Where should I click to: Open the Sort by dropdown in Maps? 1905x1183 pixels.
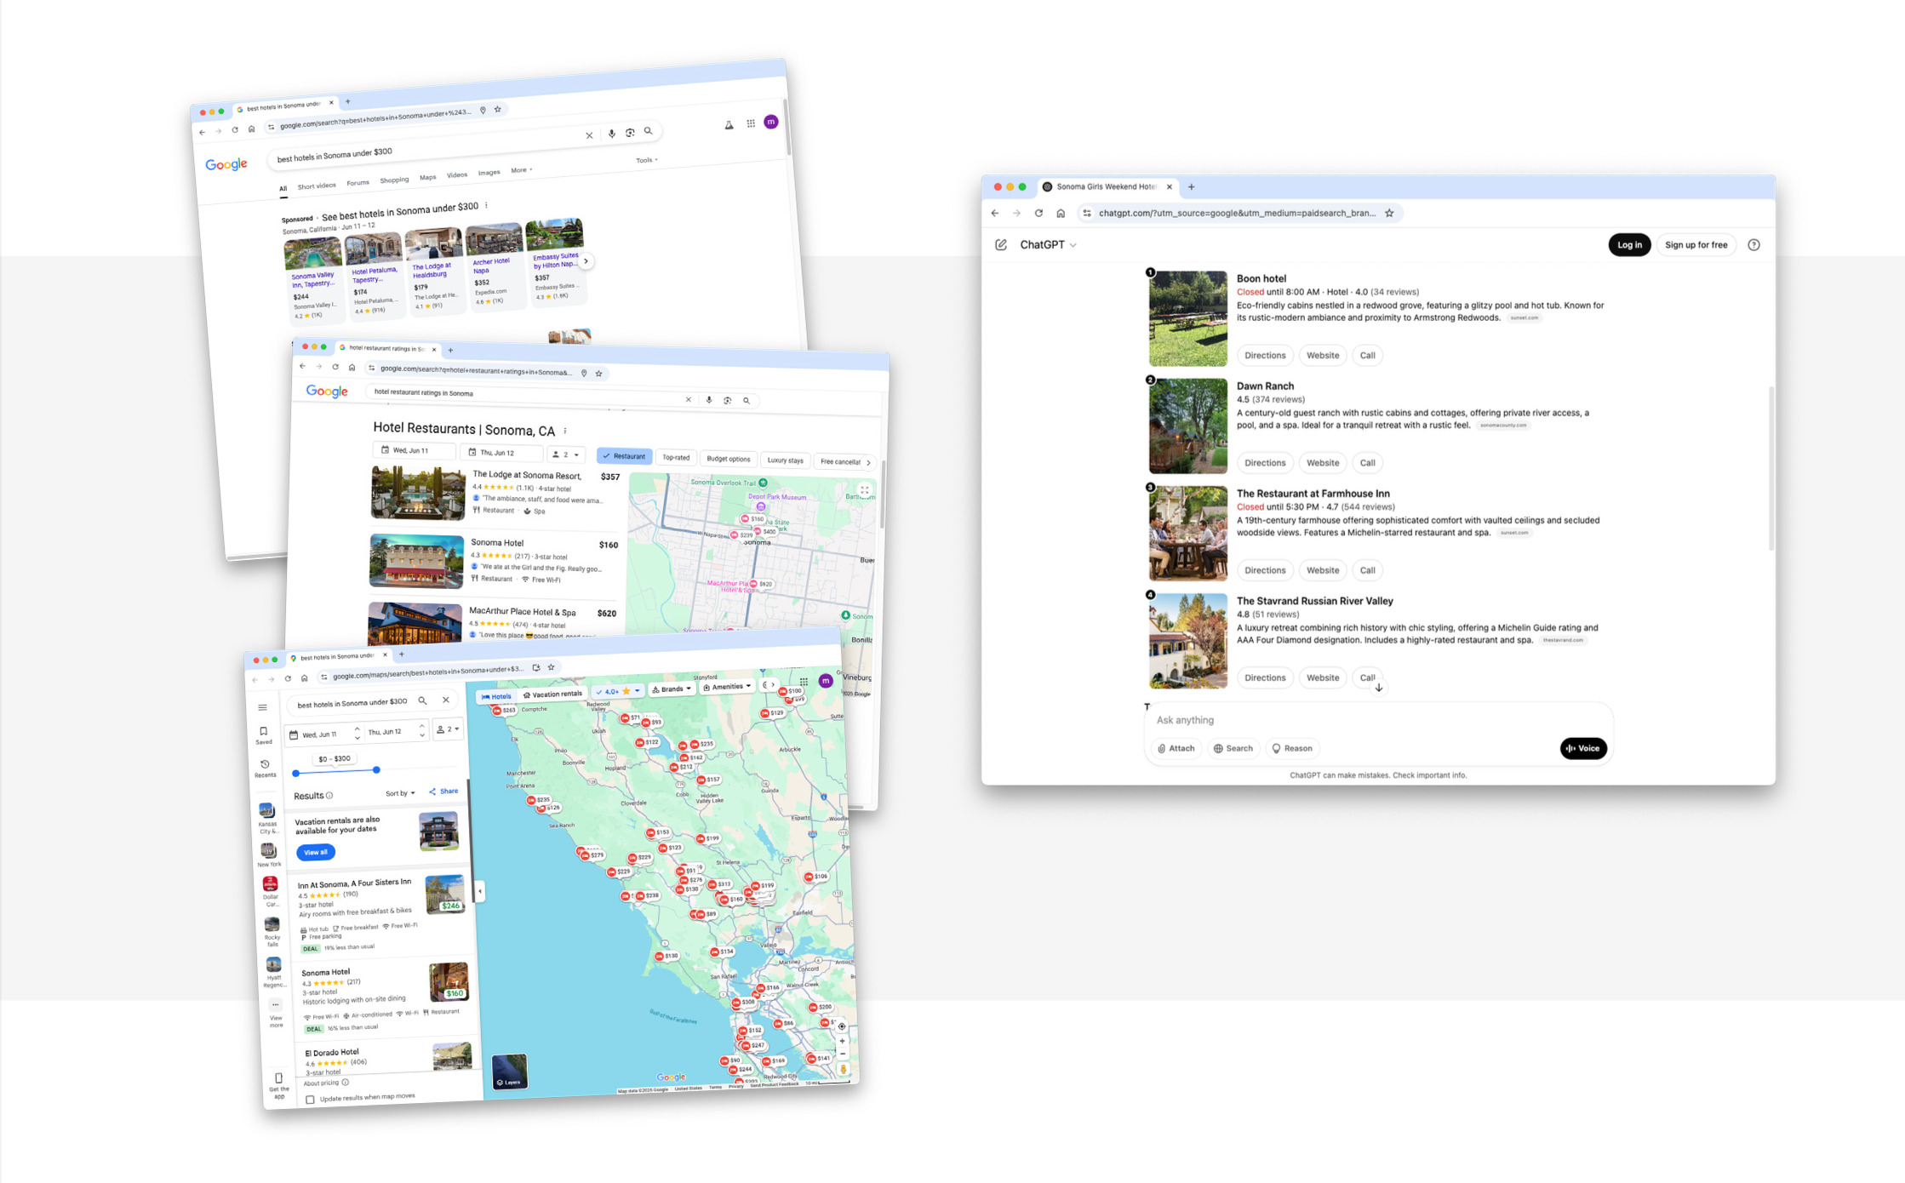(400, 793)
